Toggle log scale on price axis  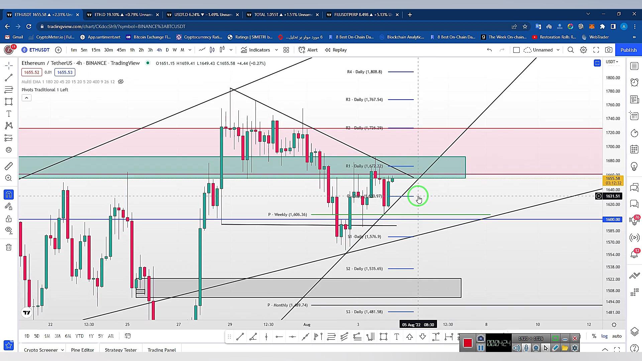pyautogui.click(x=604, y=336)
